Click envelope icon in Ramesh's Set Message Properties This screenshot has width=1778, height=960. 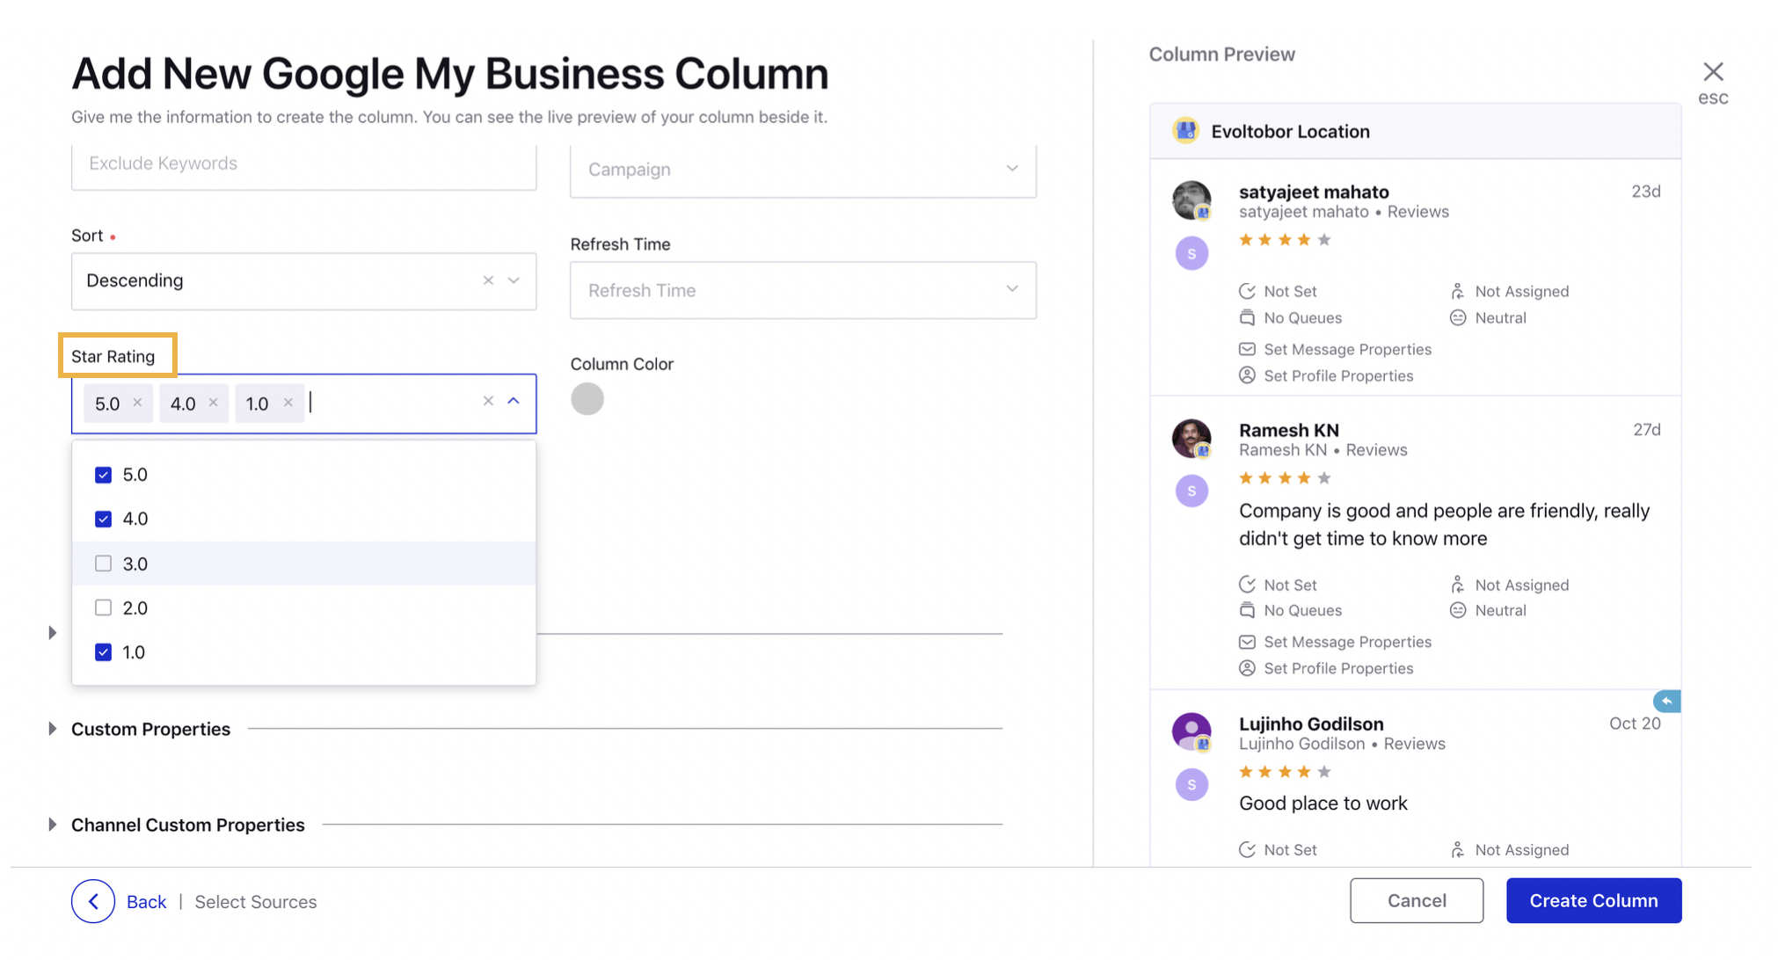(1247, 642)
